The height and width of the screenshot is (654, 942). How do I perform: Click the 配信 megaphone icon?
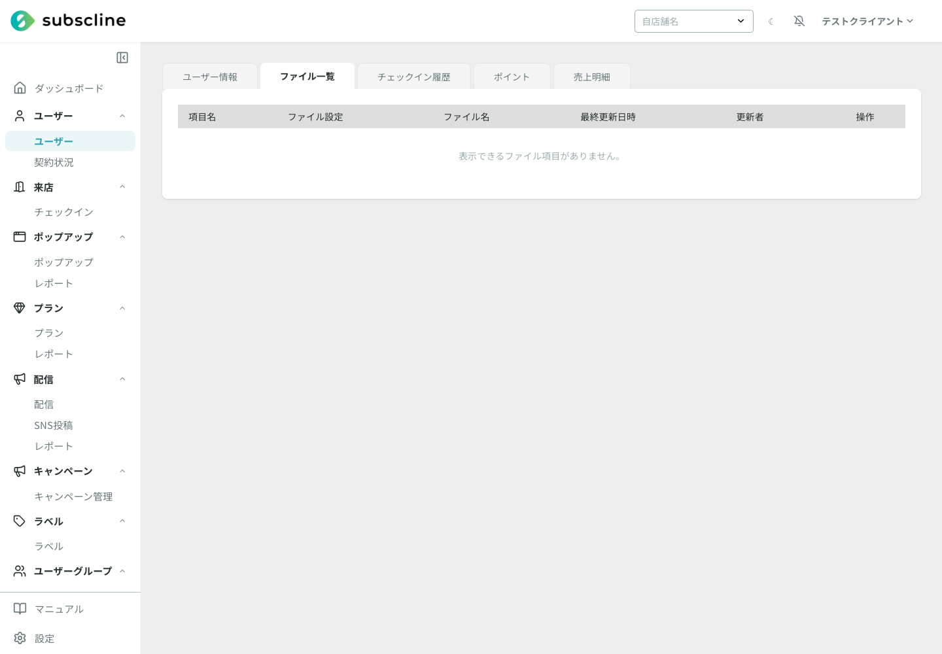(20, 379)
